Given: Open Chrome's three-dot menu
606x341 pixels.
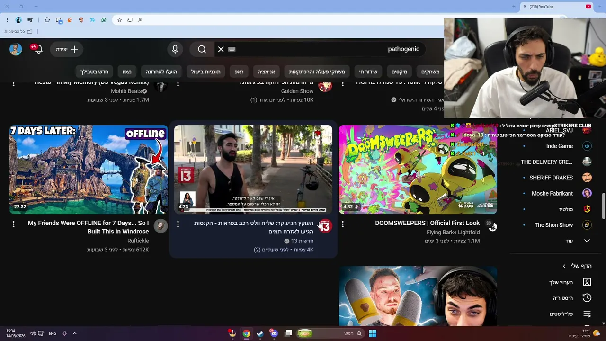Looking at the screenshot, I should pos(7,20).
